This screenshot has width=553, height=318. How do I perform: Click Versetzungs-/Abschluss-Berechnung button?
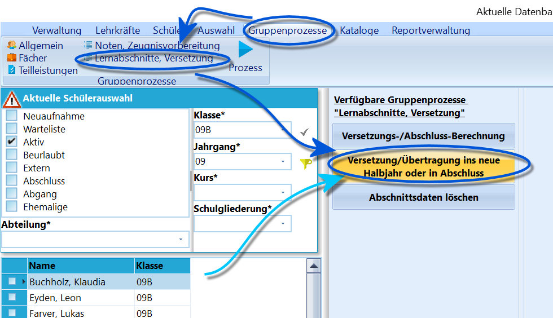pyautogui.click(x=424, y=136)
